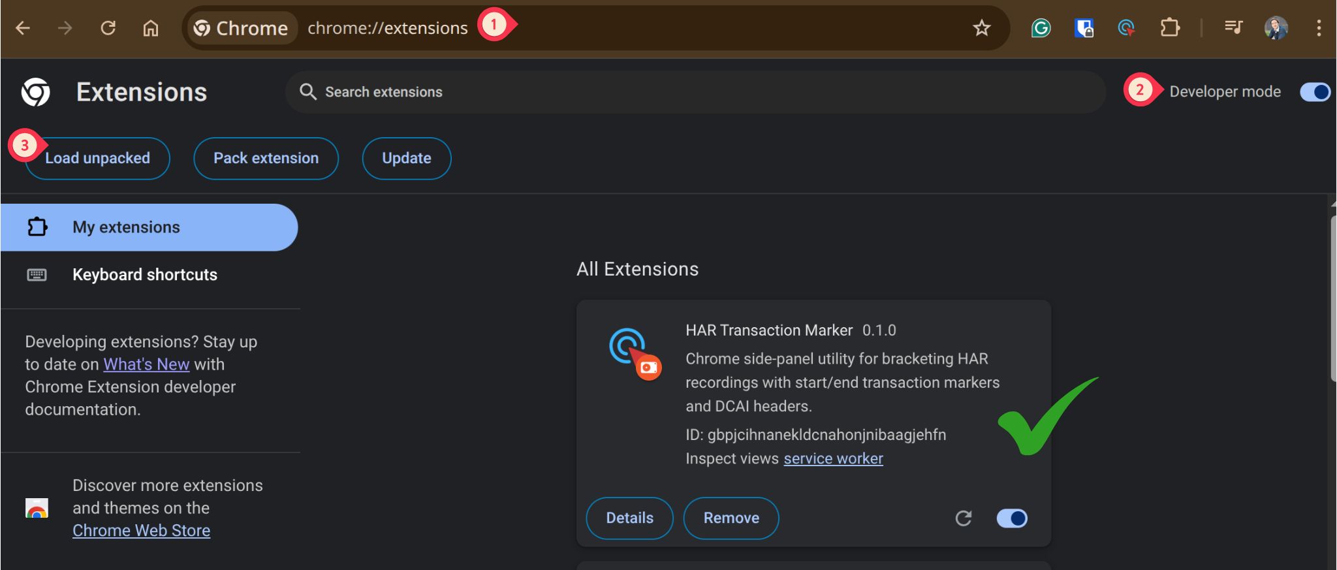Image resolution: width=1337 pixels, height=570 pixels.
Task: Click the All Extensions heading
Action: [638, 269]
